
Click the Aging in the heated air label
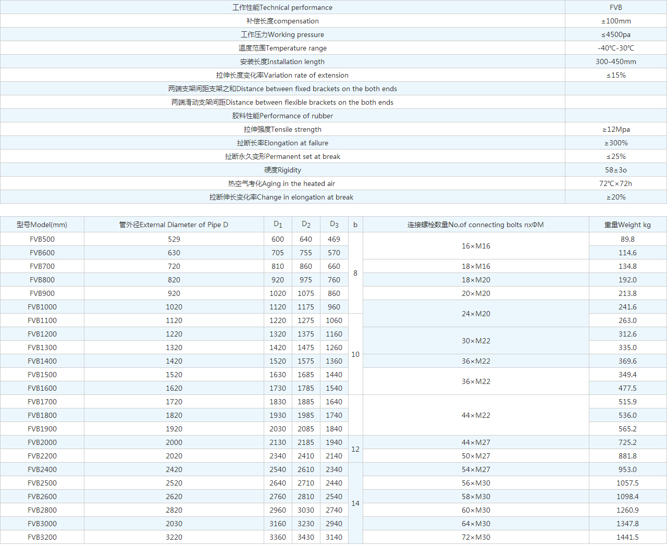coord(282,183)
